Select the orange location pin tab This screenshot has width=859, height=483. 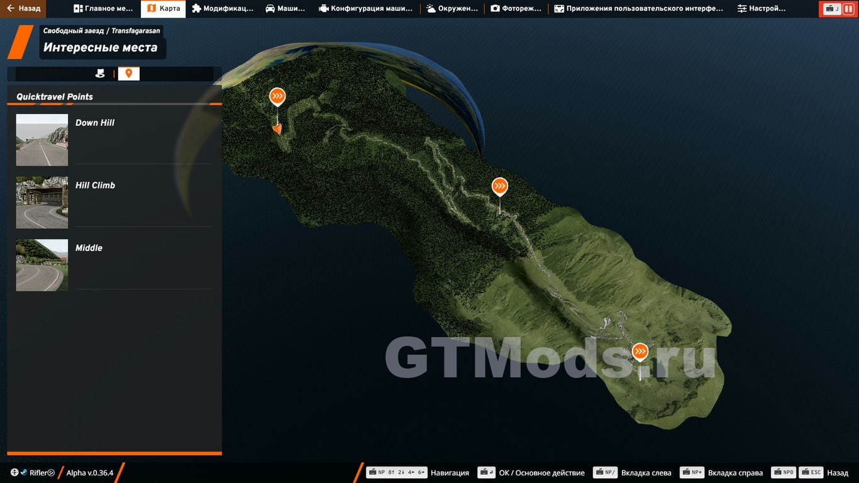tap(129, 74)
